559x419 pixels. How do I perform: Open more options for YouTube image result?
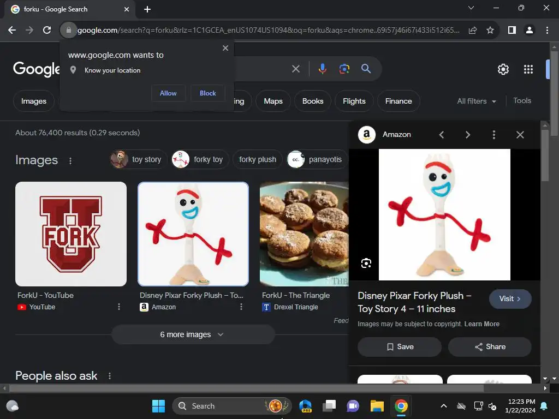coord(118,307)
